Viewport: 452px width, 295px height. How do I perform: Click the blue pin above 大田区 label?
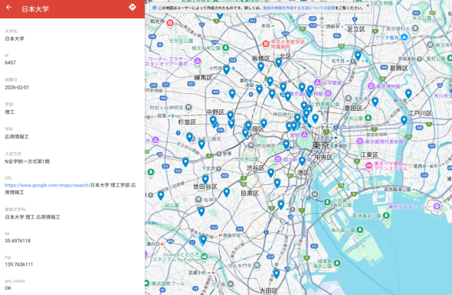[276, 274]
